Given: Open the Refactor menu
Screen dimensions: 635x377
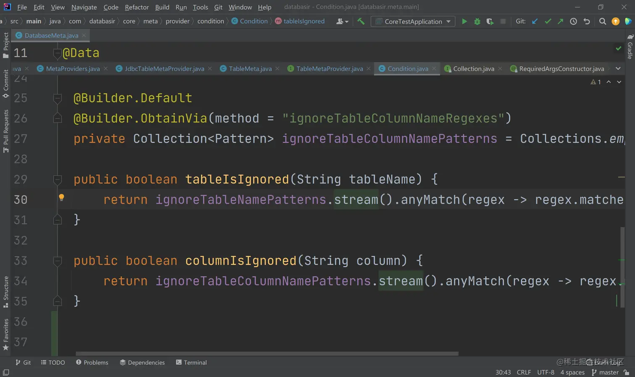Looking at the screenshot, I should tap(137, 7).
